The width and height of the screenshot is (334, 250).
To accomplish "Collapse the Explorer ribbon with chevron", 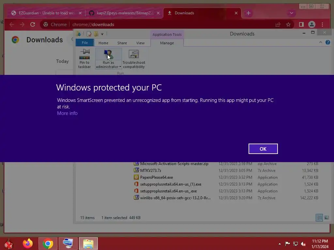I will [320, 43].
